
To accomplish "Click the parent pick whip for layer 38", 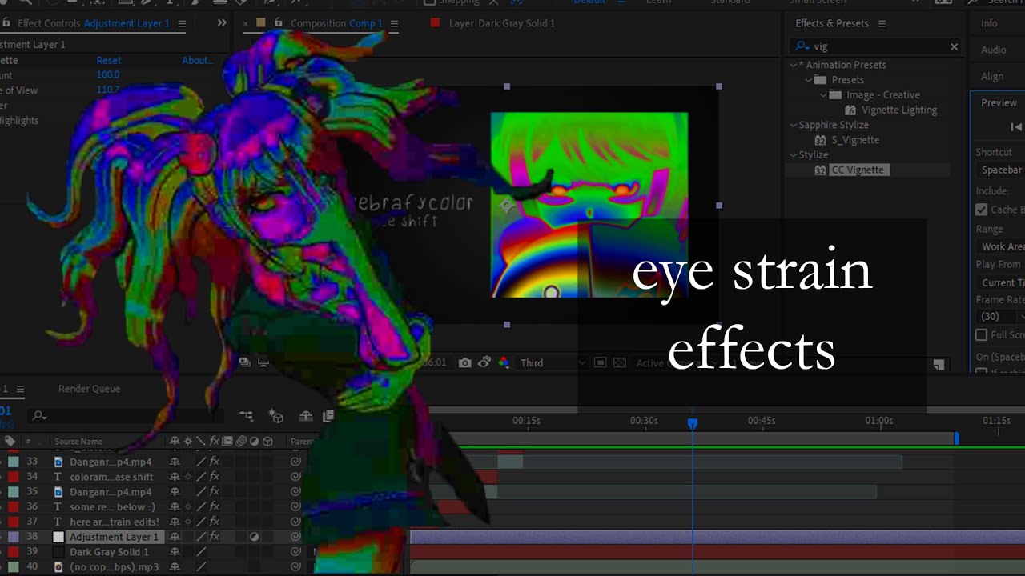I will [295, 537].
